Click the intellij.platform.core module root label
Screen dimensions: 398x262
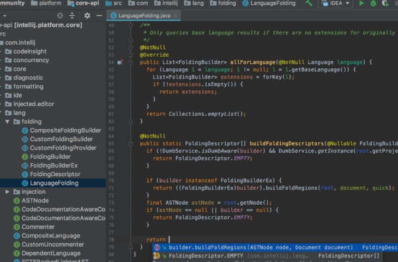(48, 25)
